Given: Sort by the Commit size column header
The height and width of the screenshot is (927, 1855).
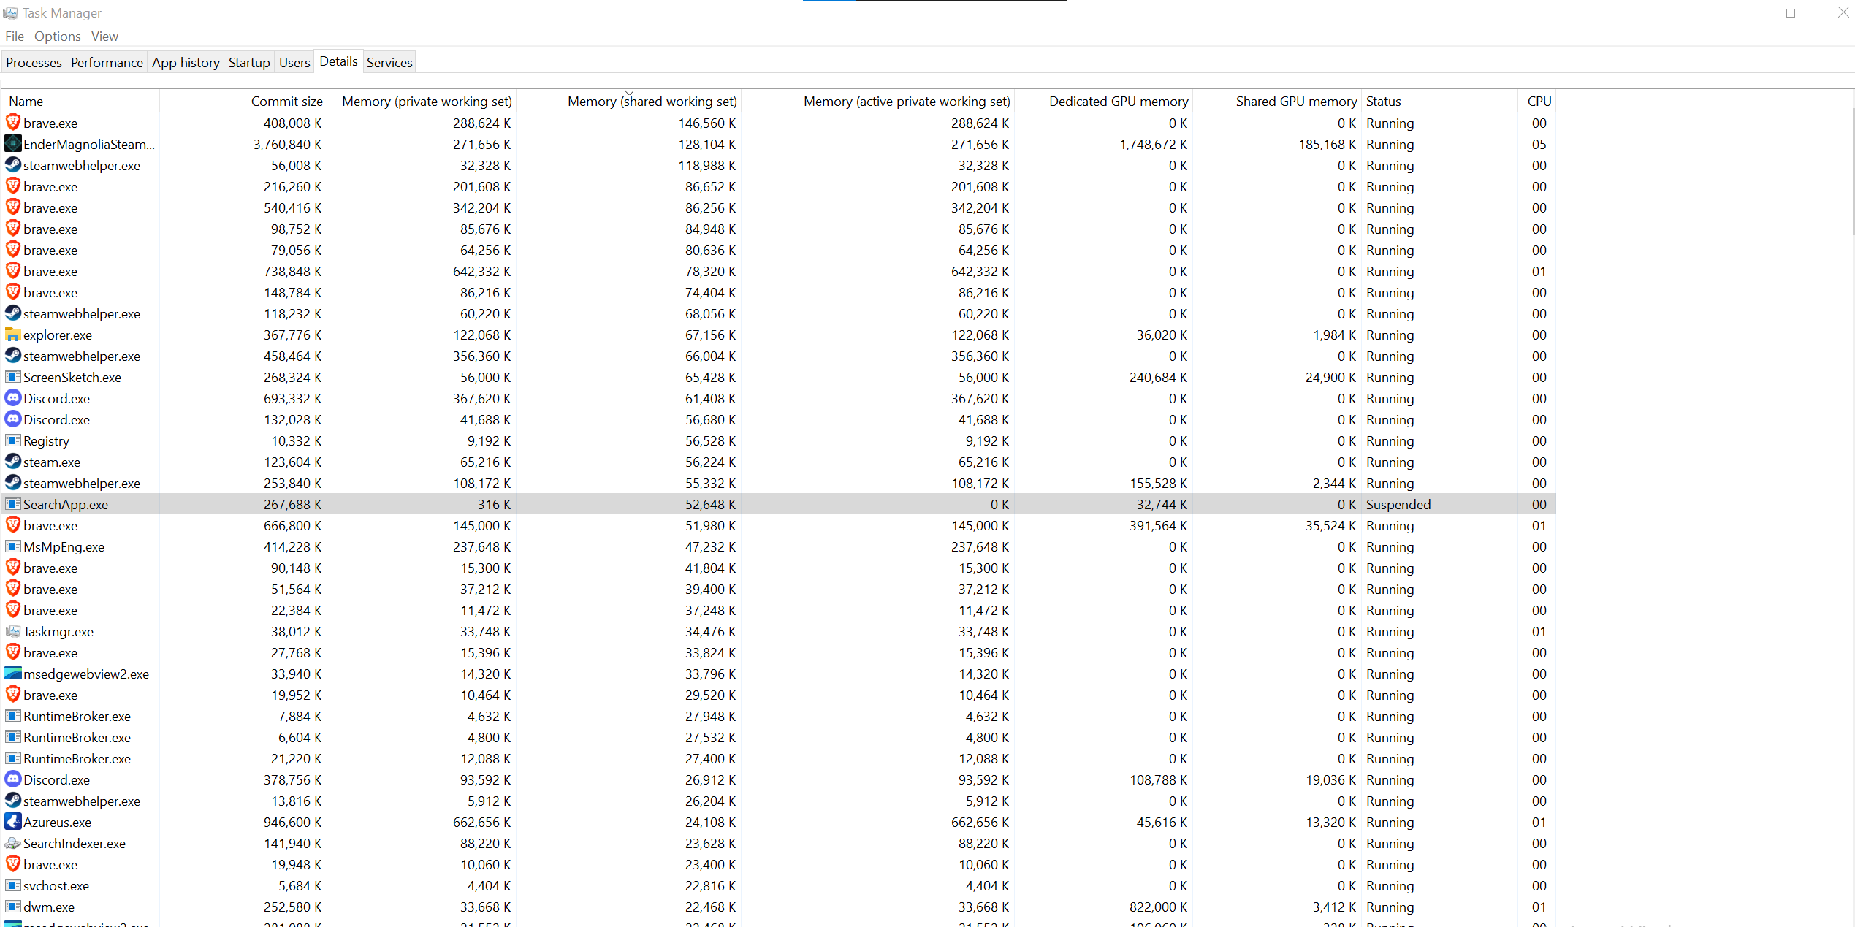Looking at the screenshot, I should click(x=243, y=102).
